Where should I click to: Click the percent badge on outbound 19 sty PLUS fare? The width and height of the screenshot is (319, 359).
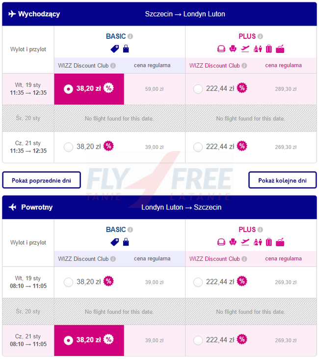click(x=241, y=88)
